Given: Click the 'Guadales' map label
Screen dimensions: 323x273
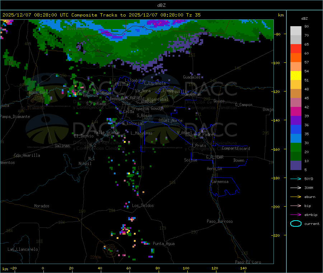Looking at the screenshot, I should (x=192, y=77).
